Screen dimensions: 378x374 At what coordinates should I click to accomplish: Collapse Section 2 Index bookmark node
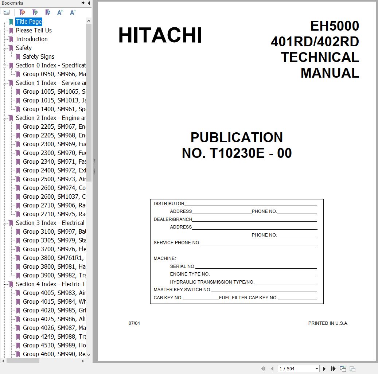pyautogui.click(x=4, y=118)
